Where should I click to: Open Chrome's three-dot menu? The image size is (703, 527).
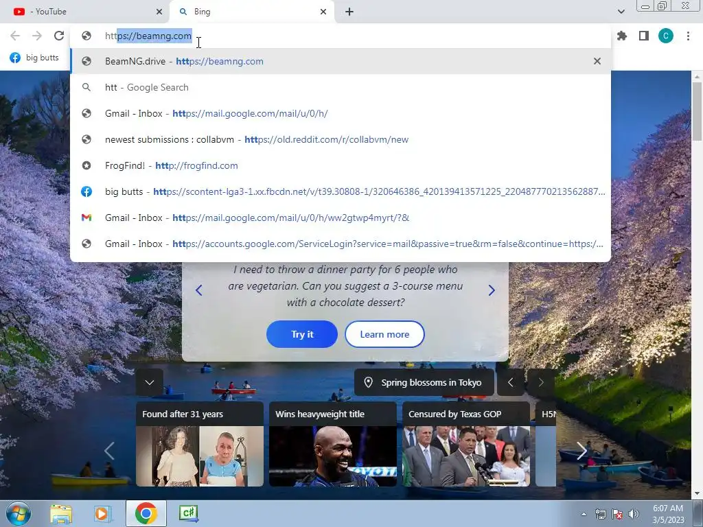click(688, 36)
